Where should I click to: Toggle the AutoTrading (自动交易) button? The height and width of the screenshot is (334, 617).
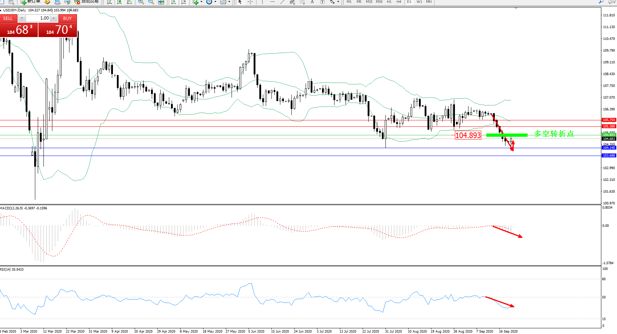pos(86,2)
